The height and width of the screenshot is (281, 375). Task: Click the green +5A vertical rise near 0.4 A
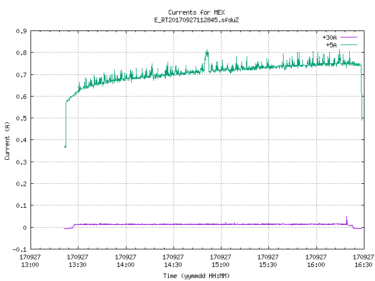click(66, 124)
